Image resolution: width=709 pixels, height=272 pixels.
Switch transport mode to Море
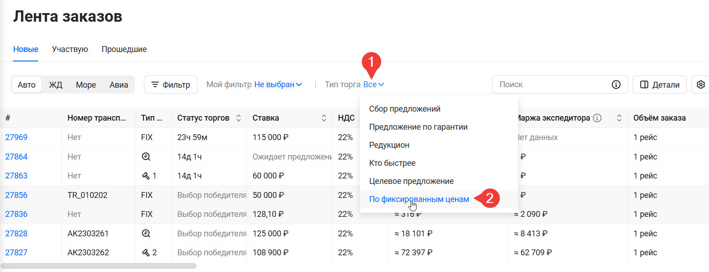coord(86,85)
